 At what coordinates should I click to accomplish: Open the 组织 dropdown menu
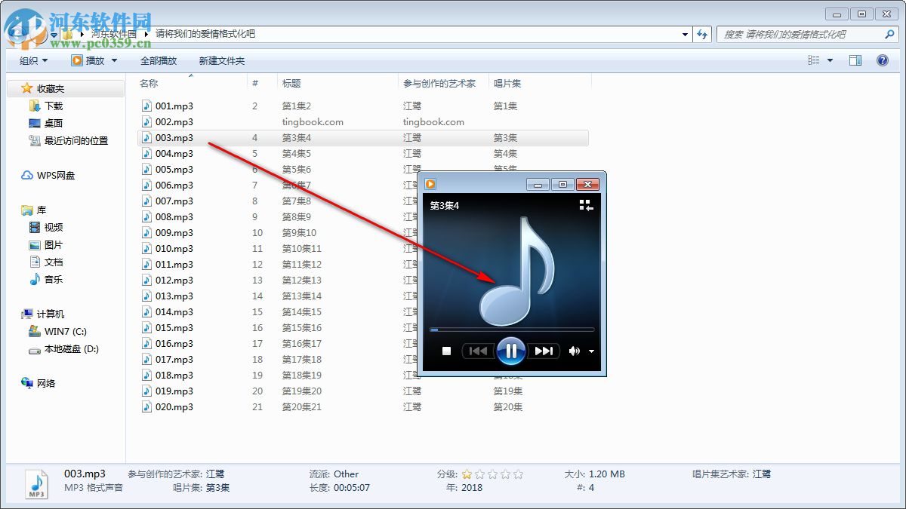pyautogui.click(x=32, y=60)
